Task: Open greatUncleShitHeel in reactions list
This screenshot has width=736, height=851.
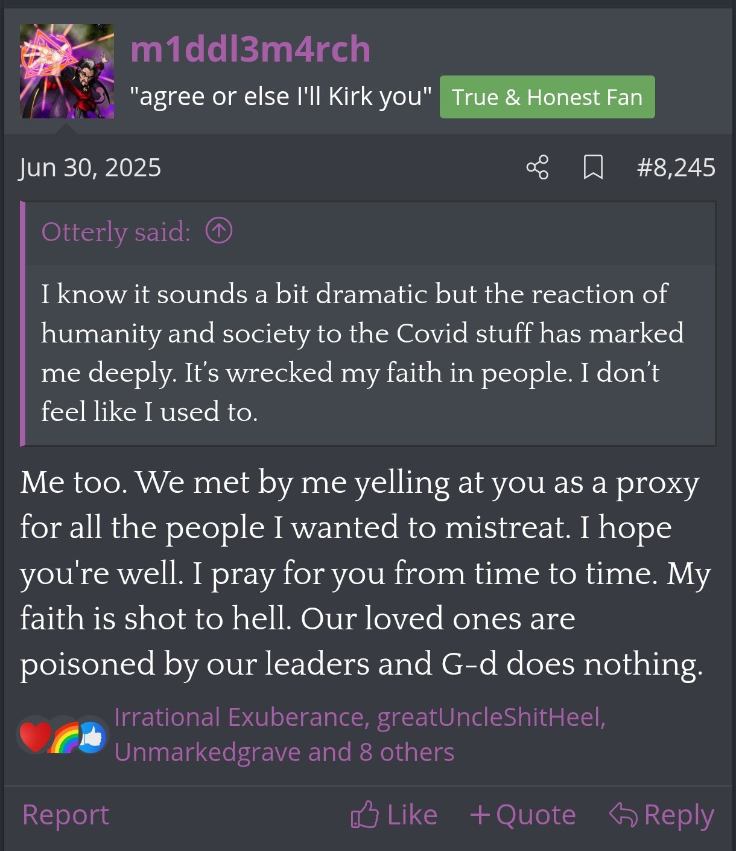Action: [491, 718]
